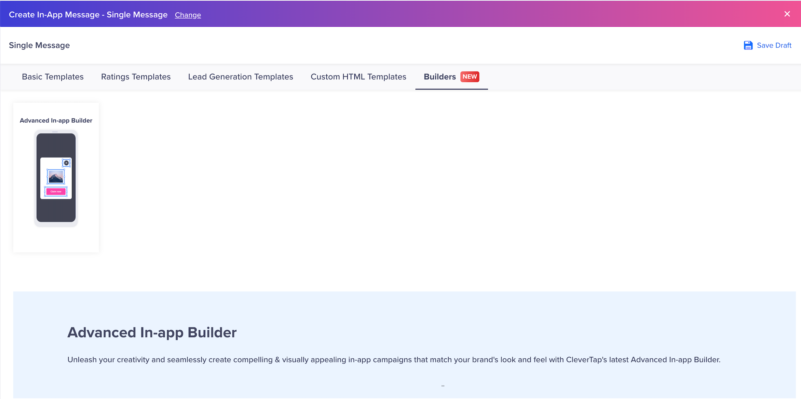Screen dimensions: 801x399
Task: Click the red NEW badge
Action: (469, 77)
